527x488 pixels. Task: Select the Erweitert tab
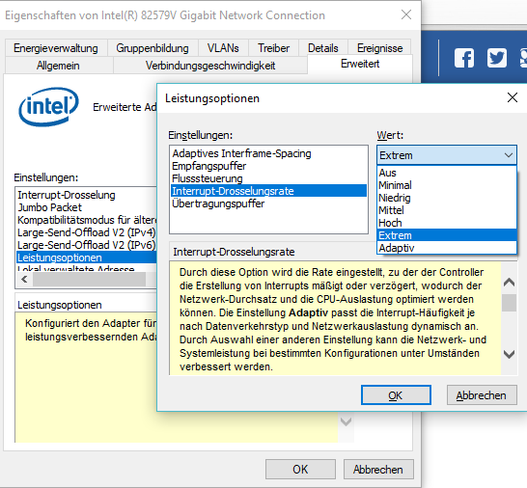point(360,64)
